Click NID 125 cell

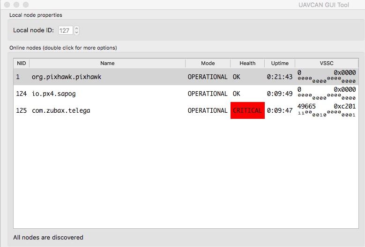tap(22, 110)
